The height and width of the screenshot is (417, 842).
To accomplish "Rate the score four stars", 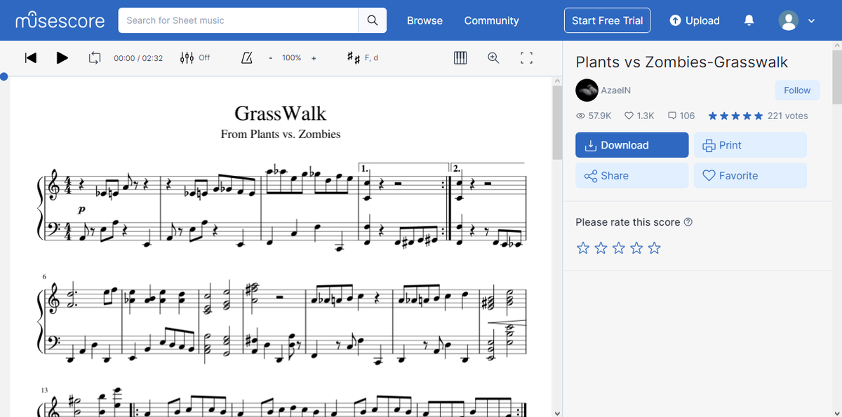I will [636, 248].
